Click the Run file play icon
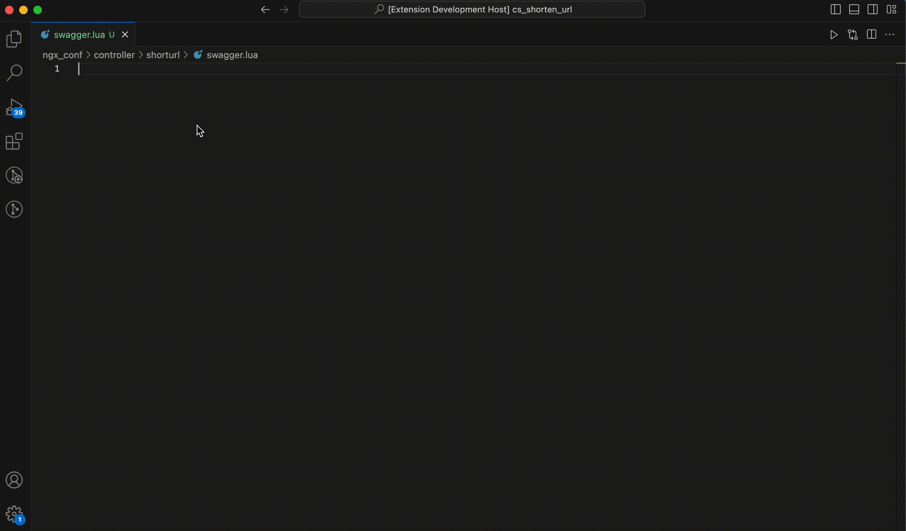 coord(834,35)
